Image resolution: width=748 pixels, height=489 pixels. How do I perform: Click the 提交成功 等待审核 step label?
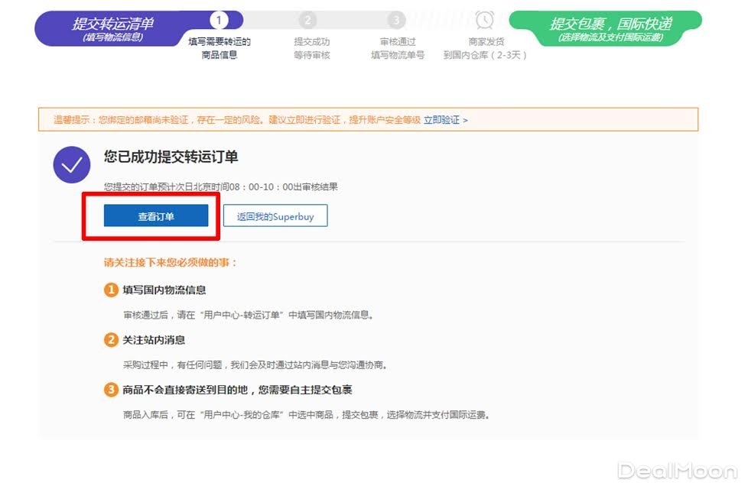point(312,48)
